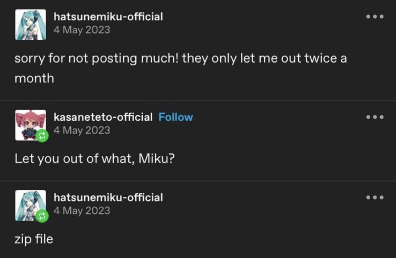Open three-dot menu on kasaneteto-official reblog
The width and height of the screenshot is (396, 258).
(x=375, y=117)
